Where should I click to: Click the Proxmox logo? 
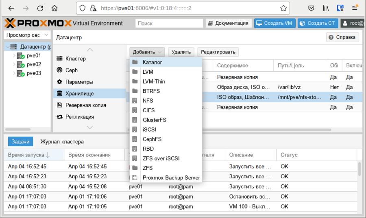pos(38,23)
